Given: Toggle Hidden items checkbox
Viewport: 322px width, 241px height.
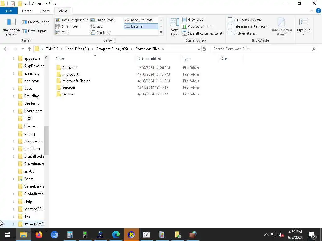Looking at the screenshot, I should [x=230, y=33].
